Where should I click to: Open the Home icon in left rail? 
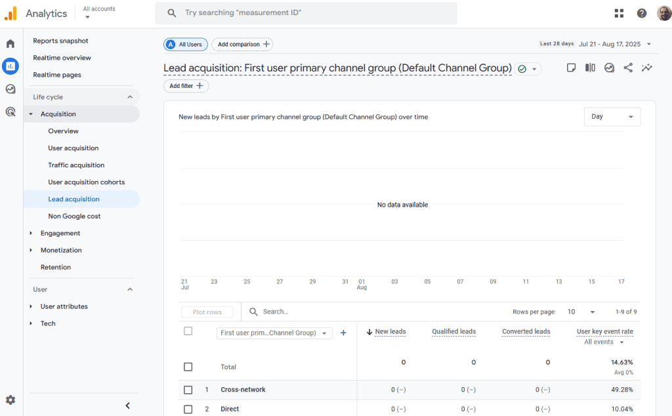point(10,44)
